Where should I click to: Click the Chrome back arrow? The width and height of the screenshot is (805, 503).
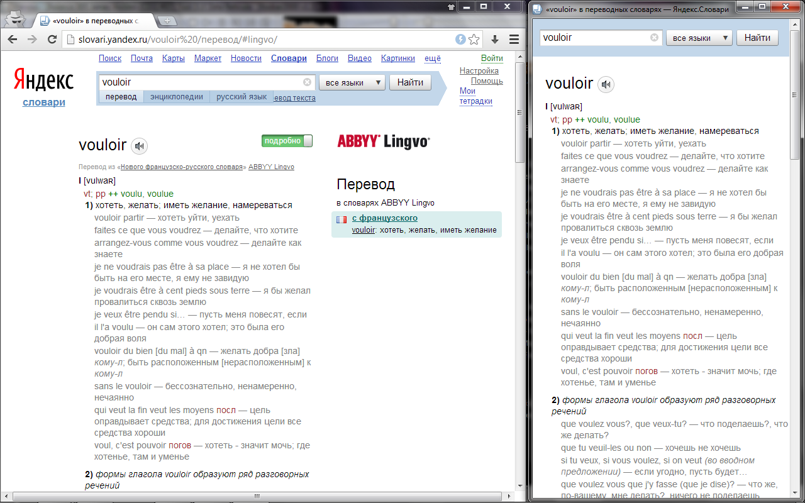(x=13, y=40)
